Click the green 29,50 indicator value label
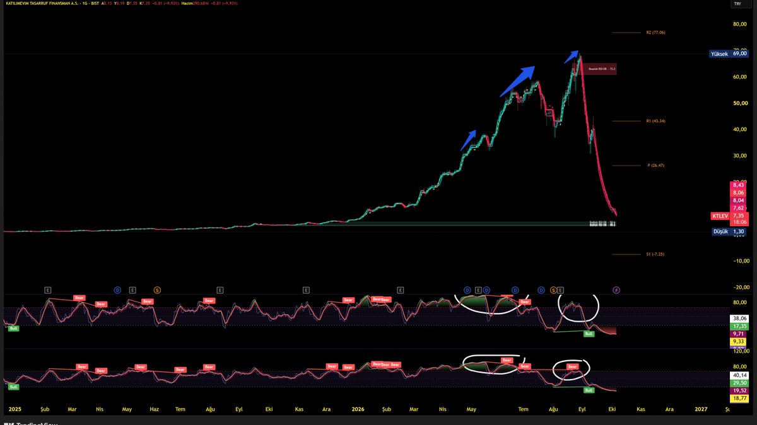The image size is (757, 425). [739, 383]
